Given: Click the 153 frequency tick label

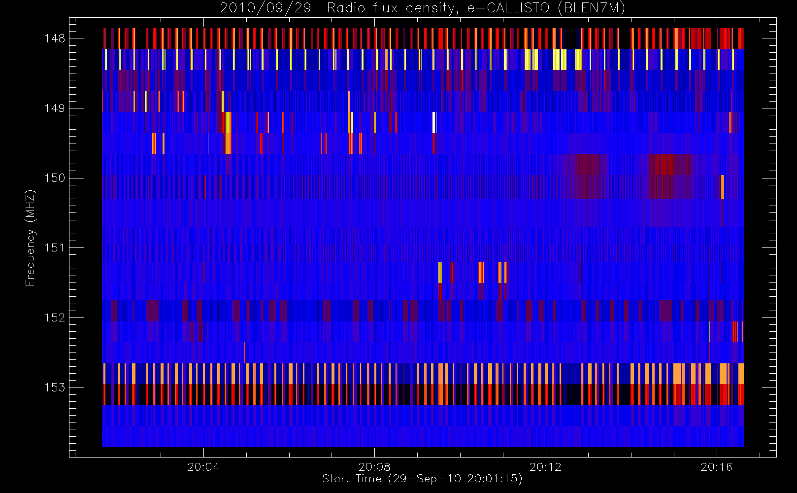Looking at the screenshot, I should (x=55, y=387).
